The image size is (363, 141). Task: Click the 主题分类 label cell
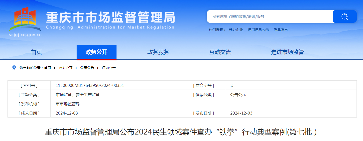click(29, 95)
